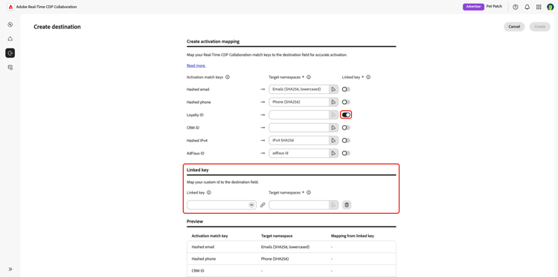
Task: Click 'Mapping from linked key' column header
Action: (x=353, y=236)
